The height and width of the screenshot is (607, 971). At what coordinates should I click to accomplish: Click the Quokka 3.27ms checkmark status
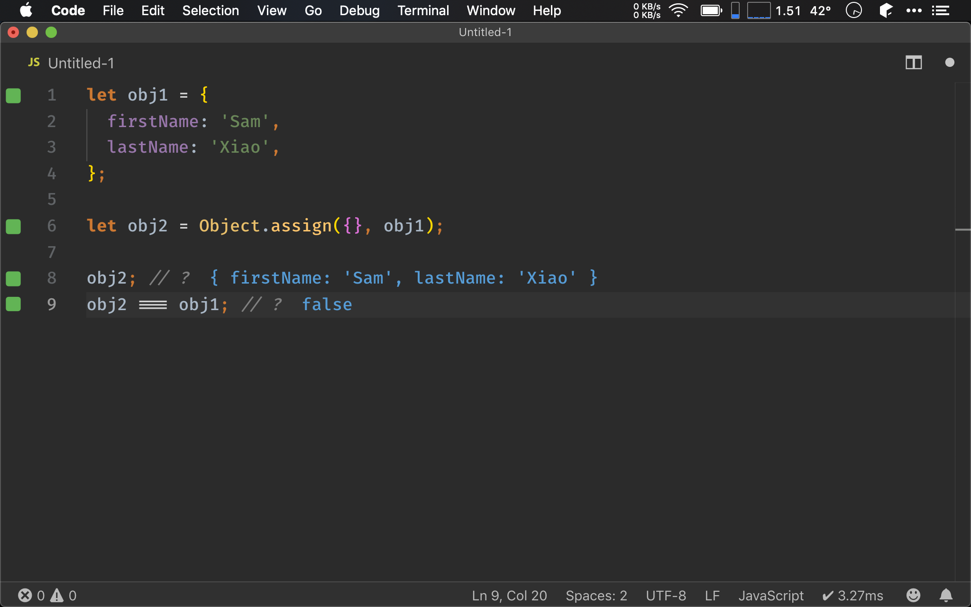(x=852, y=595)
